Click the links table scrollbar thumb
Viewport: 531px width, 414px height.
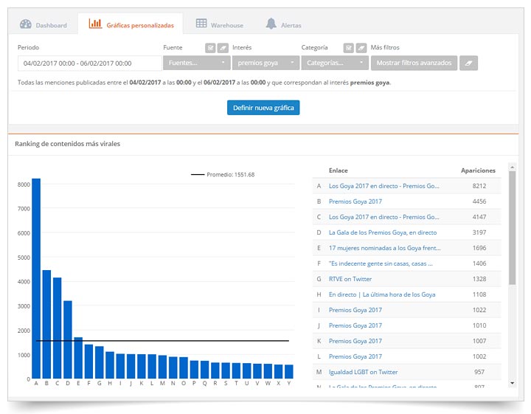coord(513,228)
